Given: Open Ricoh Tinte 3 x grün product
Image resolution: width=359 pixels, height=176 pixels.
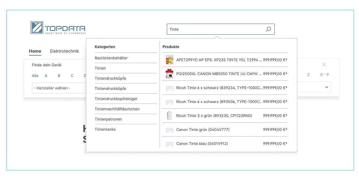Looking at the screenshot, I should (x=225, y=116).
